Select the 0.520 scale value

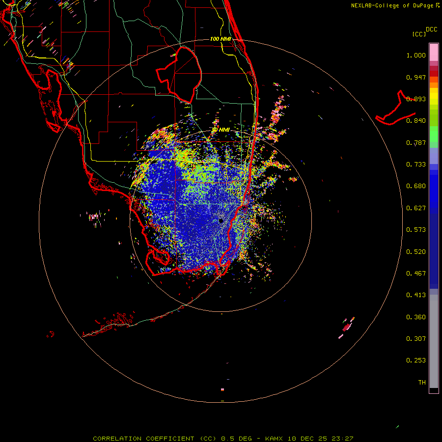[416, 252]
